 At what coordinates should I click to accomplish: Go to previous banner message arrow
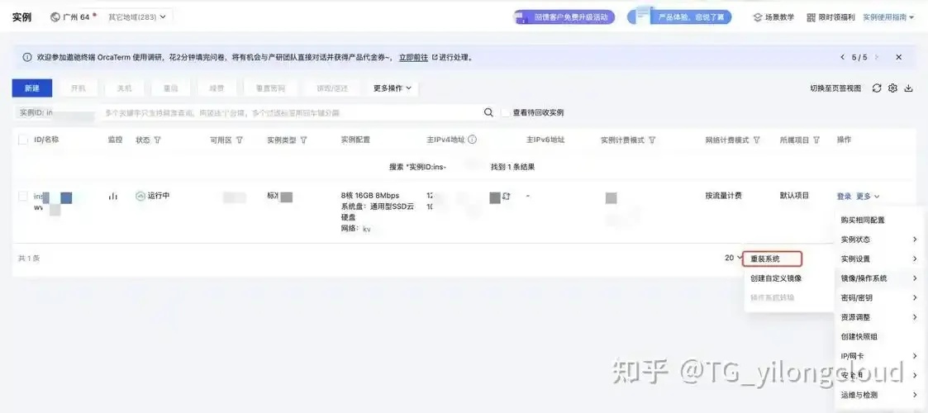tap(842, 57)
